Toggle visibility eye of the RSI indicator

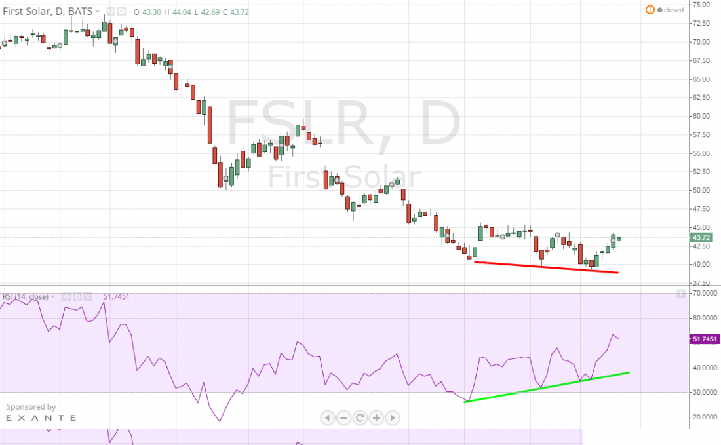[x=65, y=297]
